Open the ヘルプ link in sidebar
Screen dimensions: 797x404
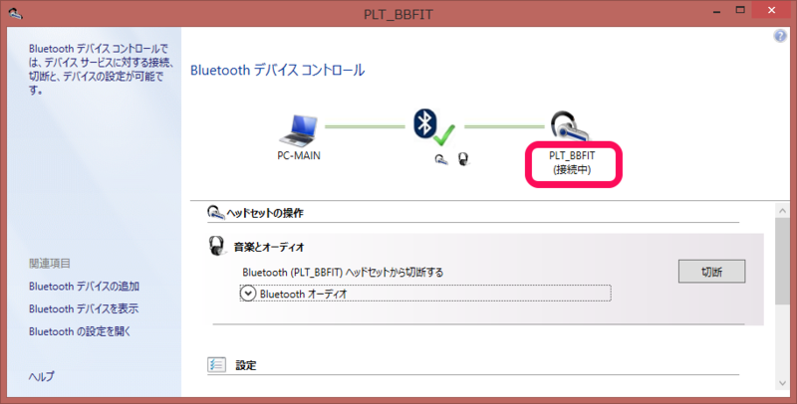pyautogui.click(x=42, y=376)
